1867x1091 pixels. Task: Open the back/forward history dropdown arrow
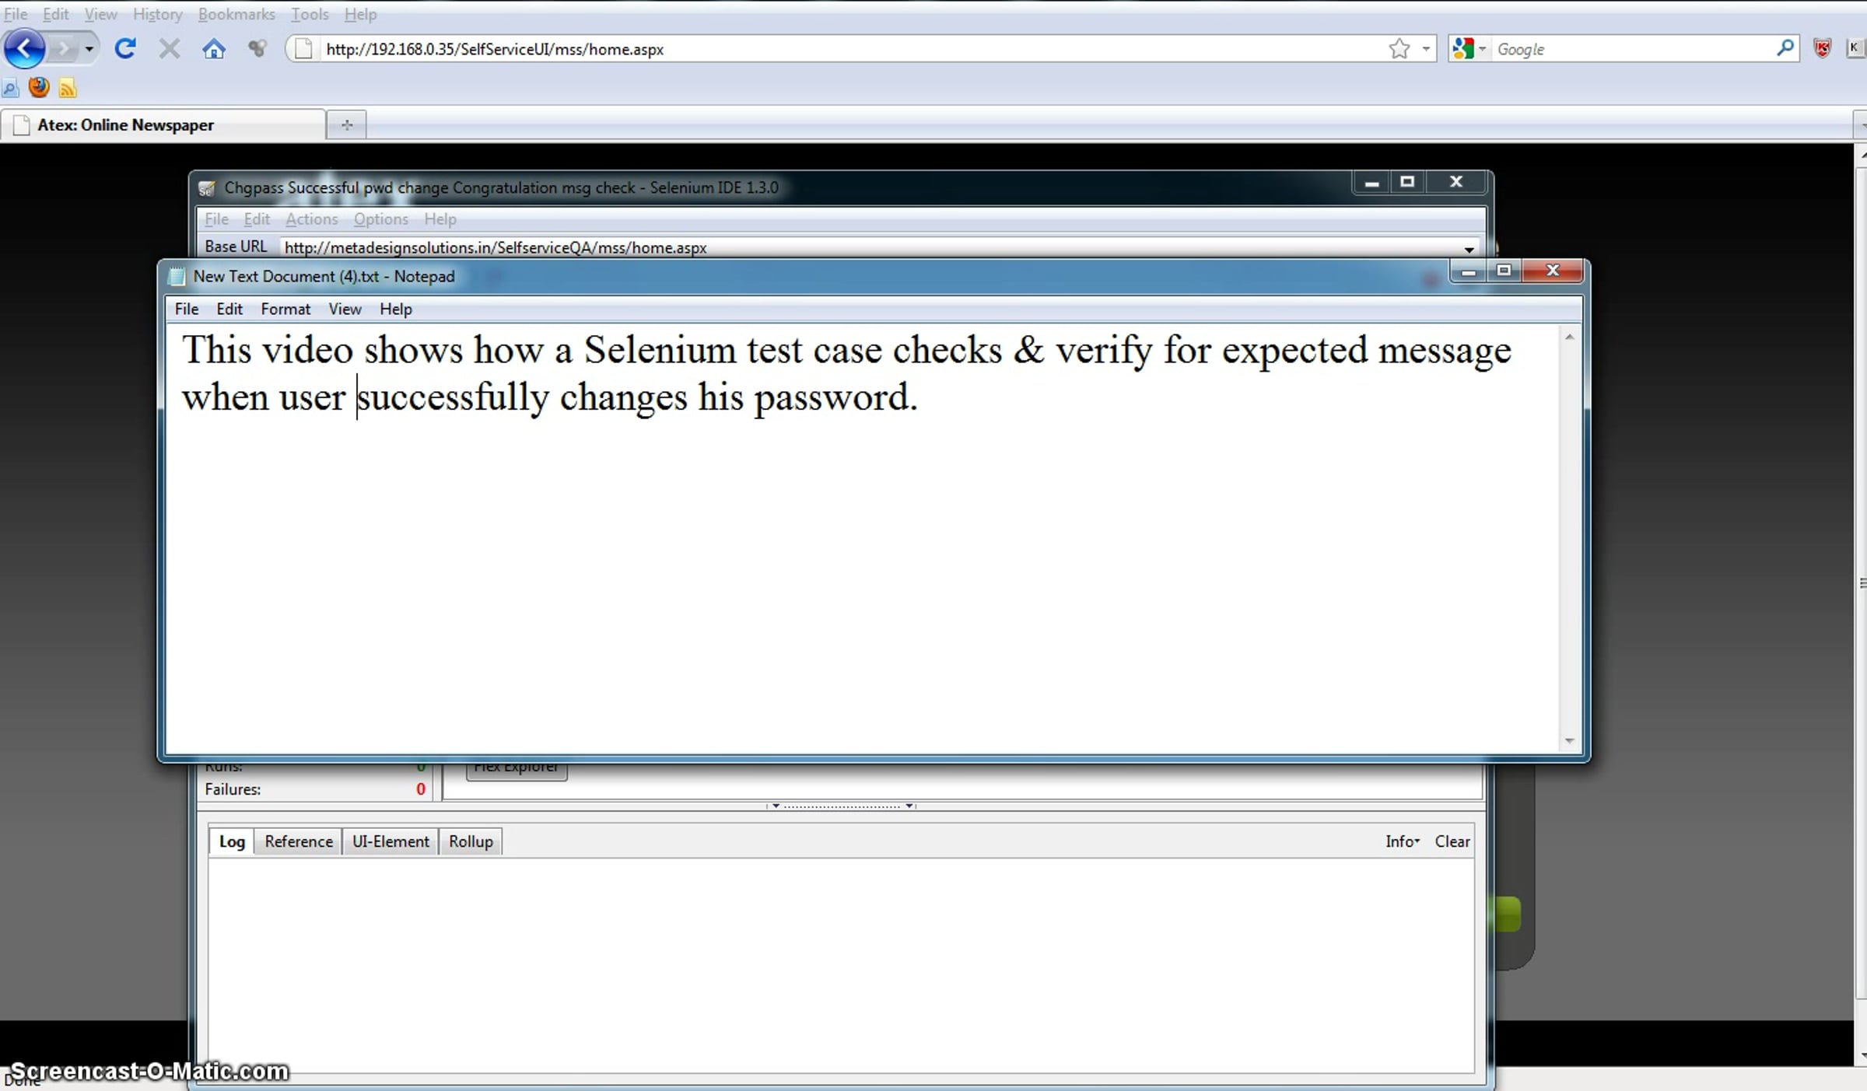(89, 49)
